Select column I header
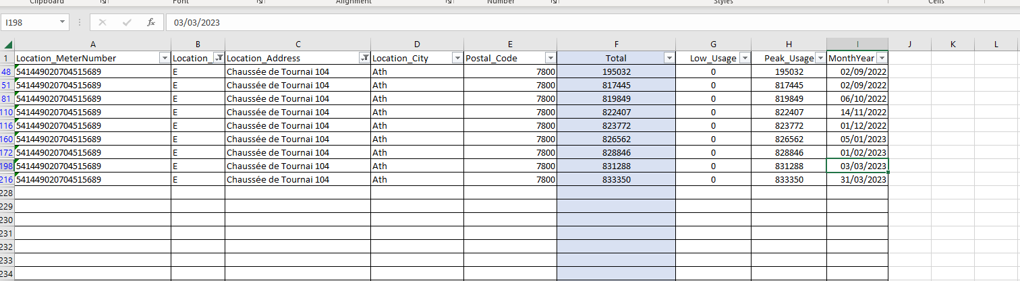Viewport: 1020px width, 281px height. (x=857, y=44)
